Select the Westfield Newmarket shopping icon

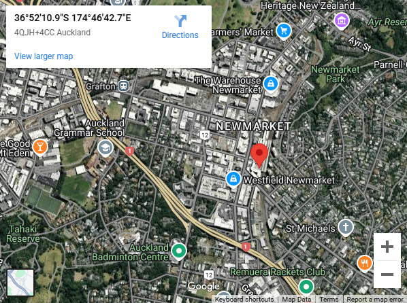coord(233,179)
